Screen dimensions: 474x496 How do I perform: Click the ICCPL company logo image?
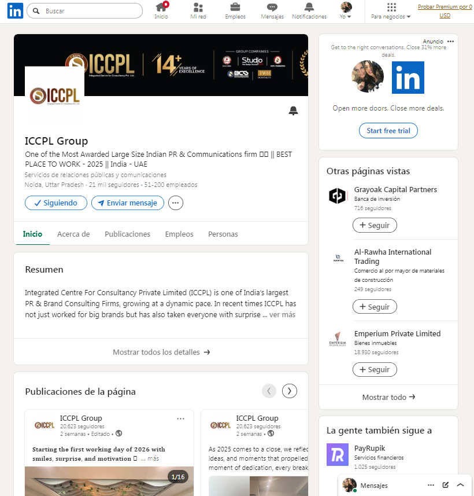point(55,96)
